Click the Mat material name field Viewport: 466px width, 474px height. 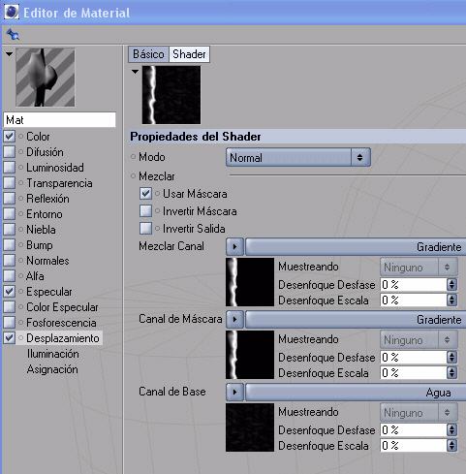click(59, 120)
